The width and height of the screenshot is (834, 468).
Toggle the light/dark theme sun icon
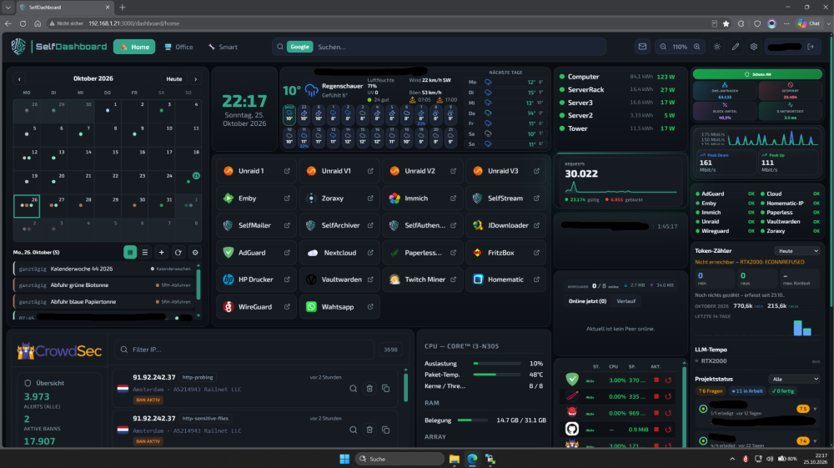[717, 47]
